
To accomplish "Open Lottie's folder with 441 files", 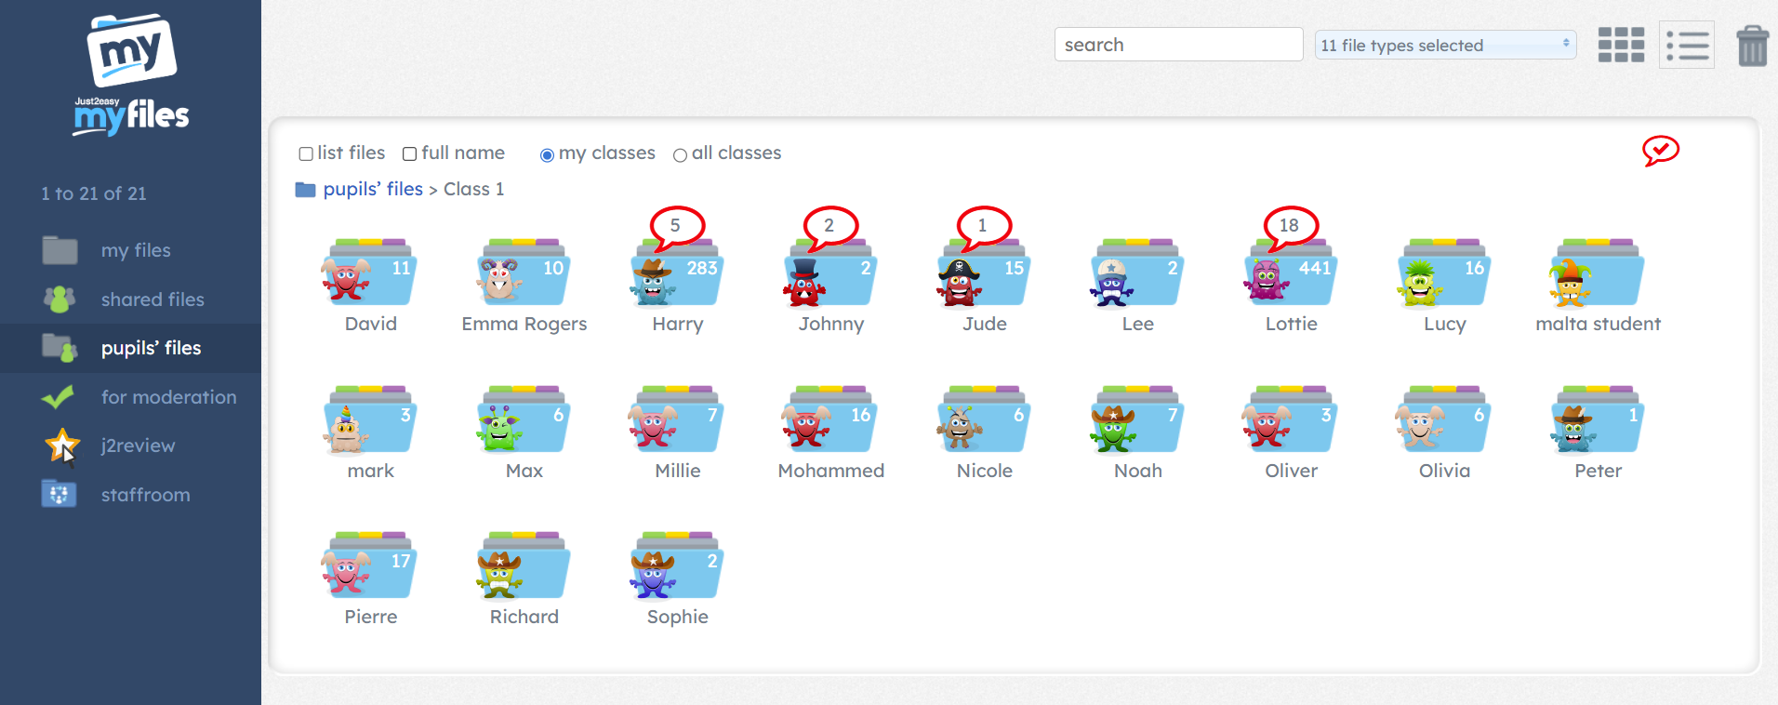I will pos(1291,273).
